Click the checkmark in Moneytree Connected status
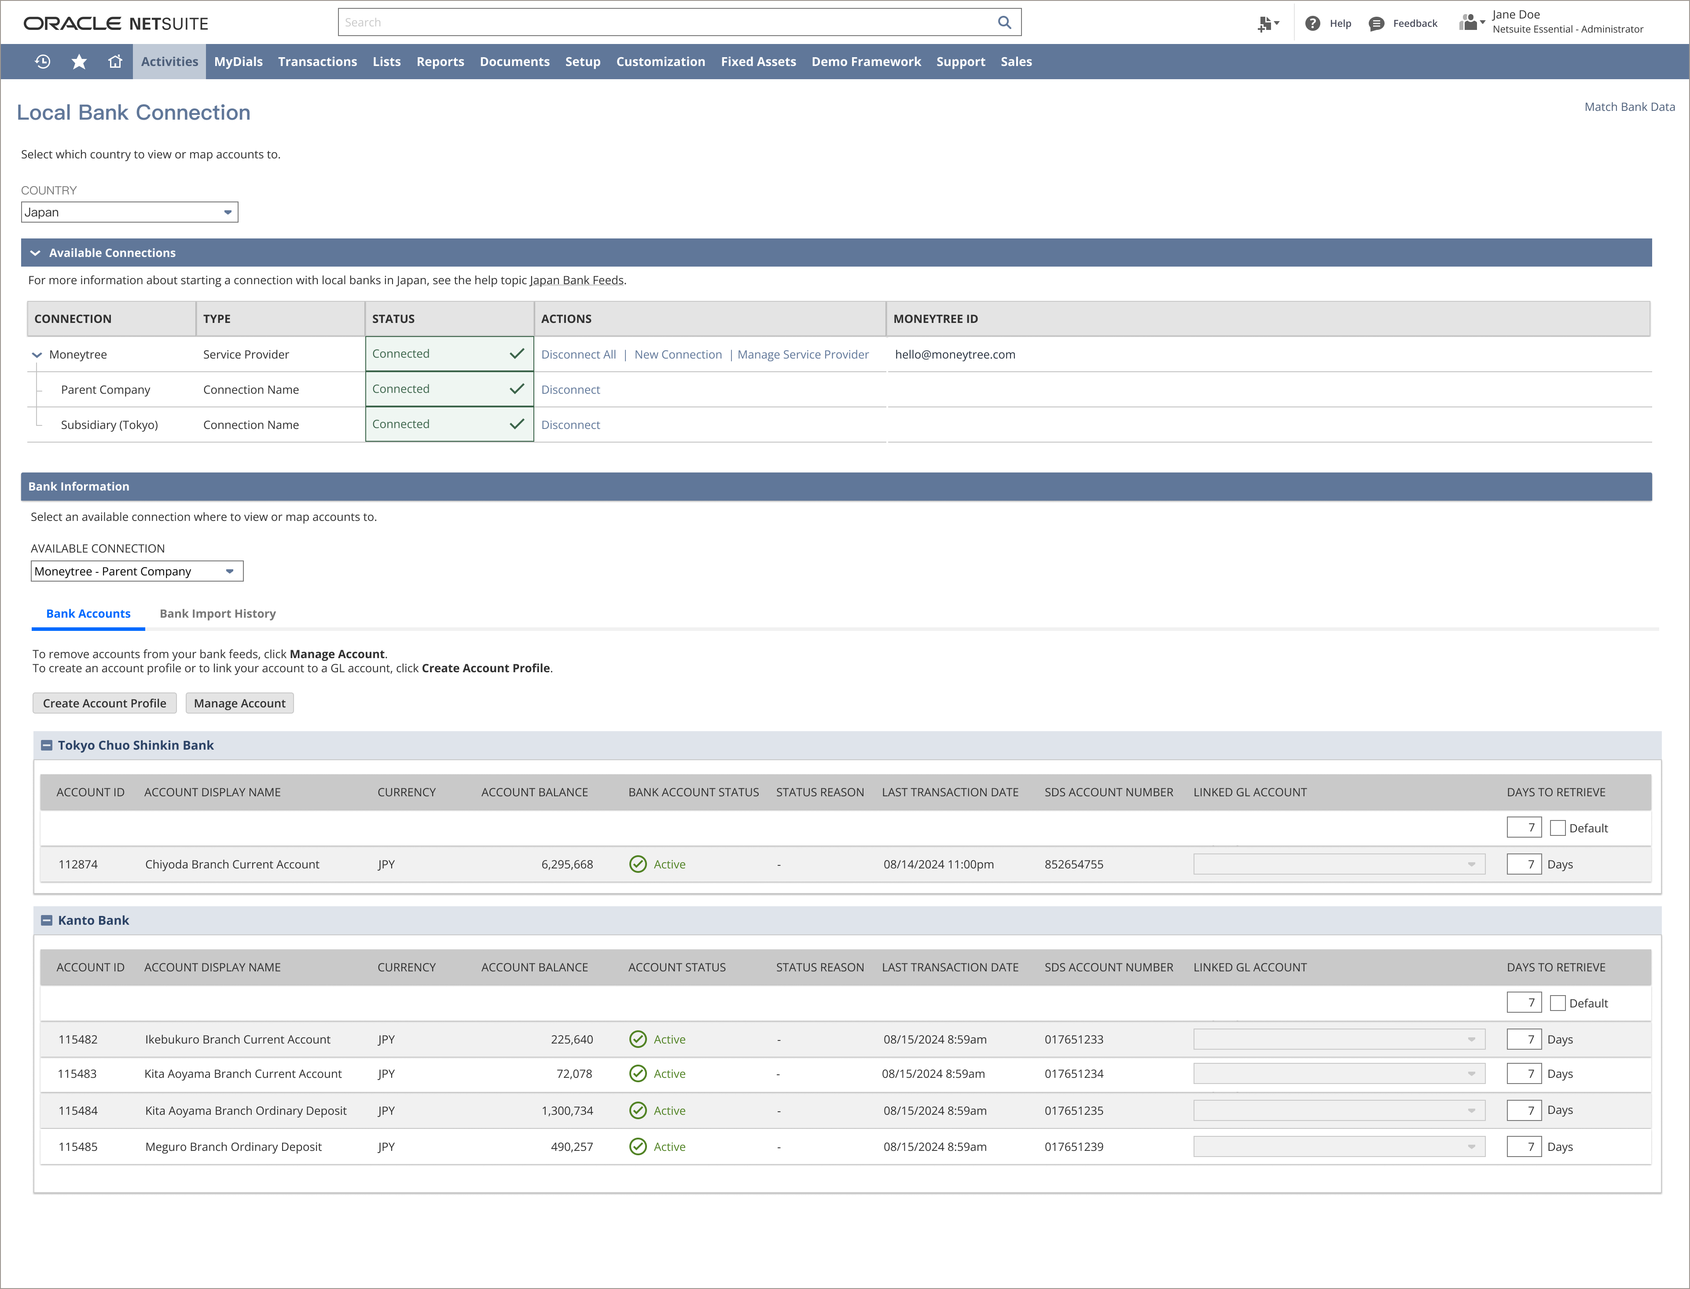Image resolution: width=1690 pixels, height=1289 pixels. [517, 354]
